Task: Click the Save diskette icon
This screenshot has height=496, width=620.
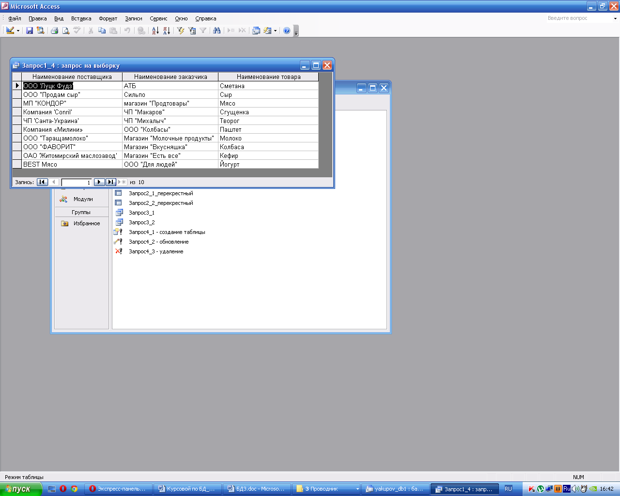Action: pos(30,31)
